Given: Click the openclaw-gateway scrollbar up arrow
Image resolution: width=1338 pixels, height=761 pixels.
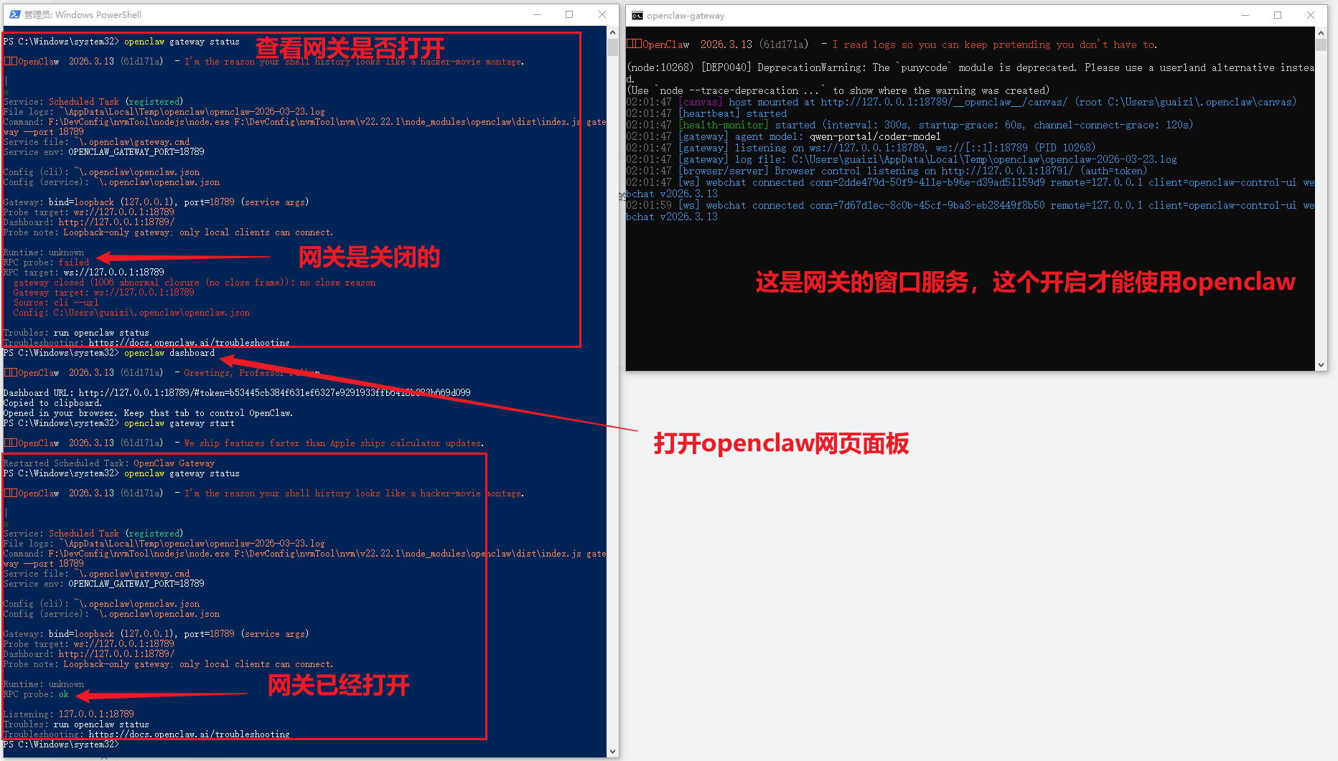Looking at the screenshot, I should point(1321,33).
